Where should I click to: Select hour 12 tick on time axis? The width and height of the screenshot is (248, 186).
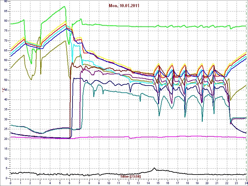click(128, 183)
